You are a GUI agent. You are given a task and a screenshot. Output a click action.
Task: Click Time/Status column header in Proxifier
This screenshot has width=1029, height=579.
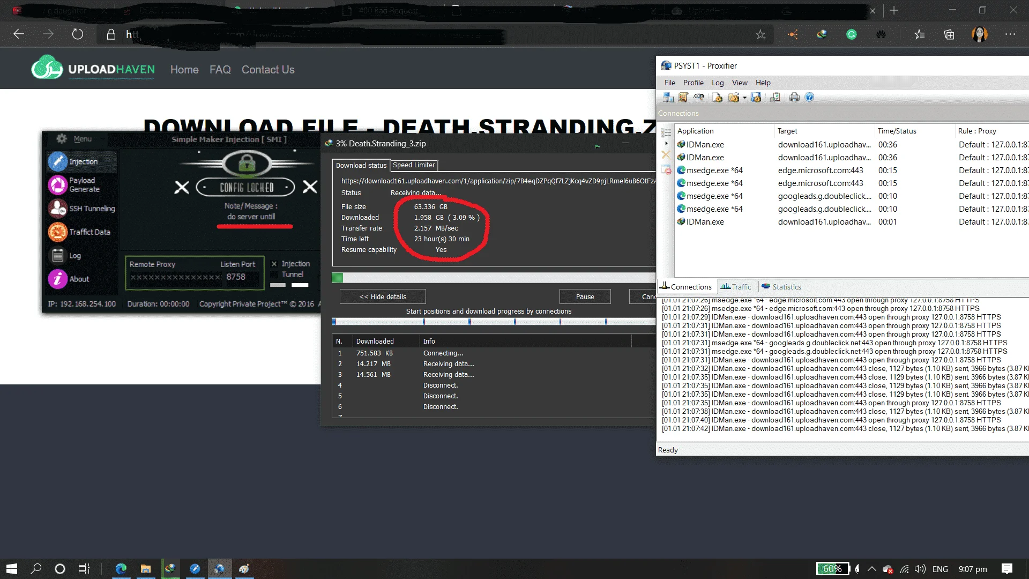914,131
